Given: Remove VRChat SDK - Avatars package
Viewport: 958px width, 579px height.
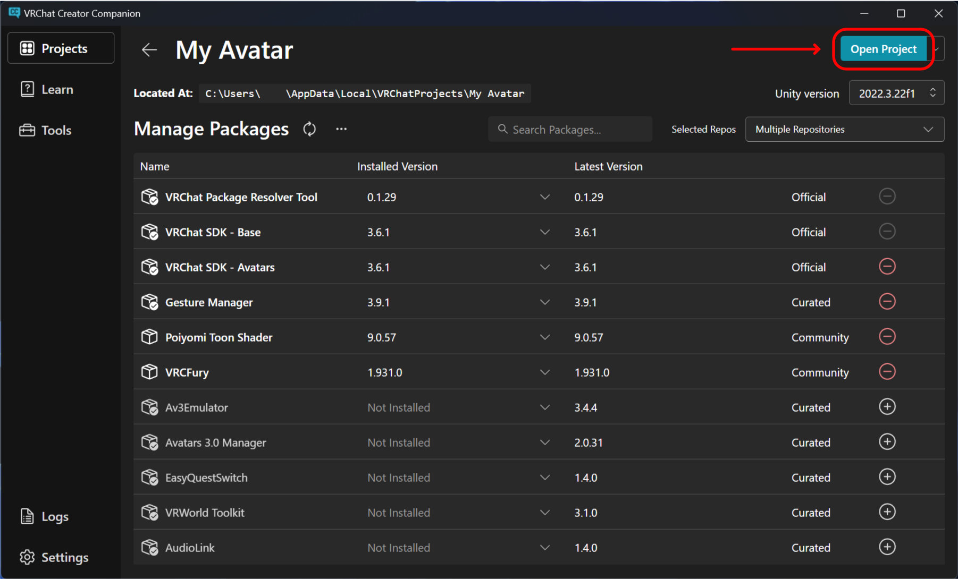Looking at the screenshot, I should pyautogui.click(x=887, y=267).
